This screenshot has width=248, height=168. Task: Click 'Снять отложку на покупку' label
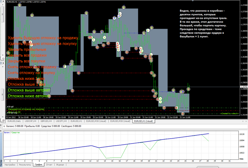point(31,73)
